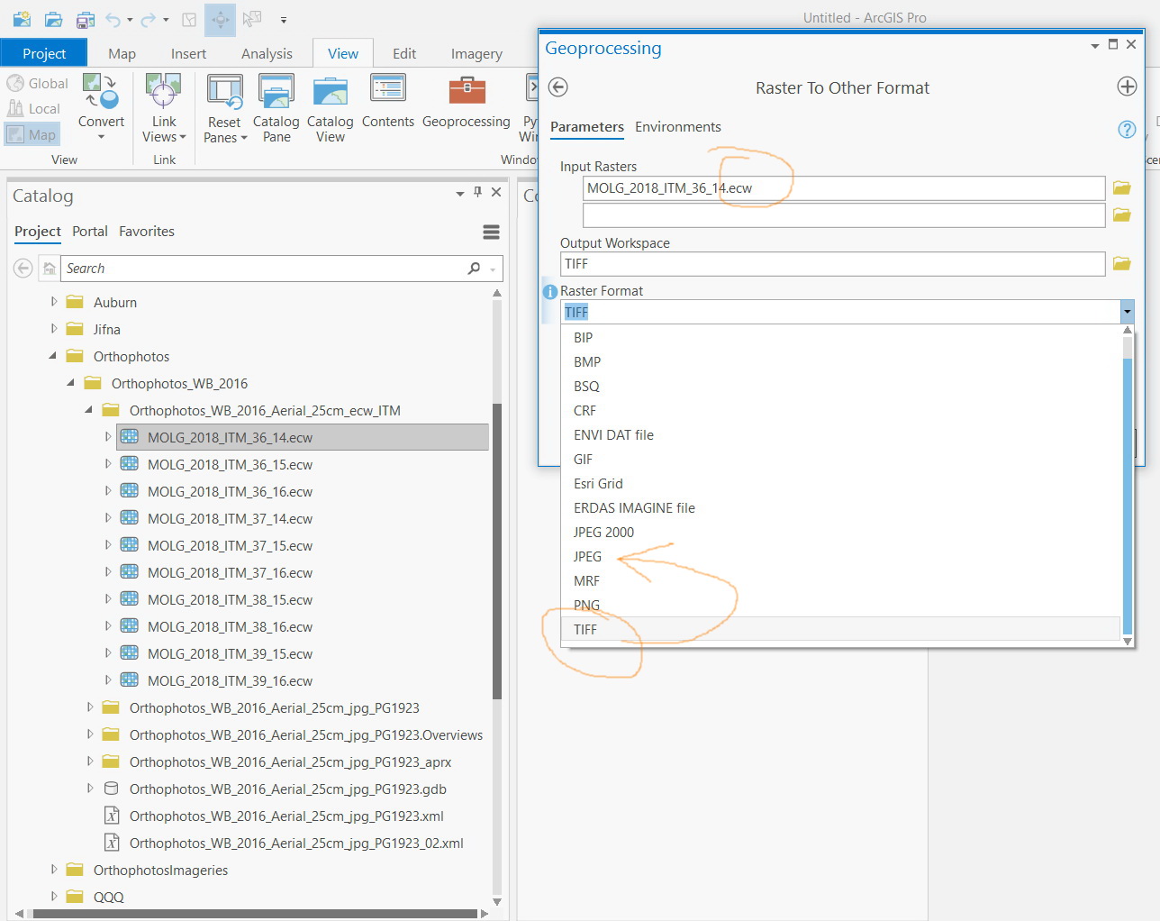Open the Imagery ribbon tab

476,53
